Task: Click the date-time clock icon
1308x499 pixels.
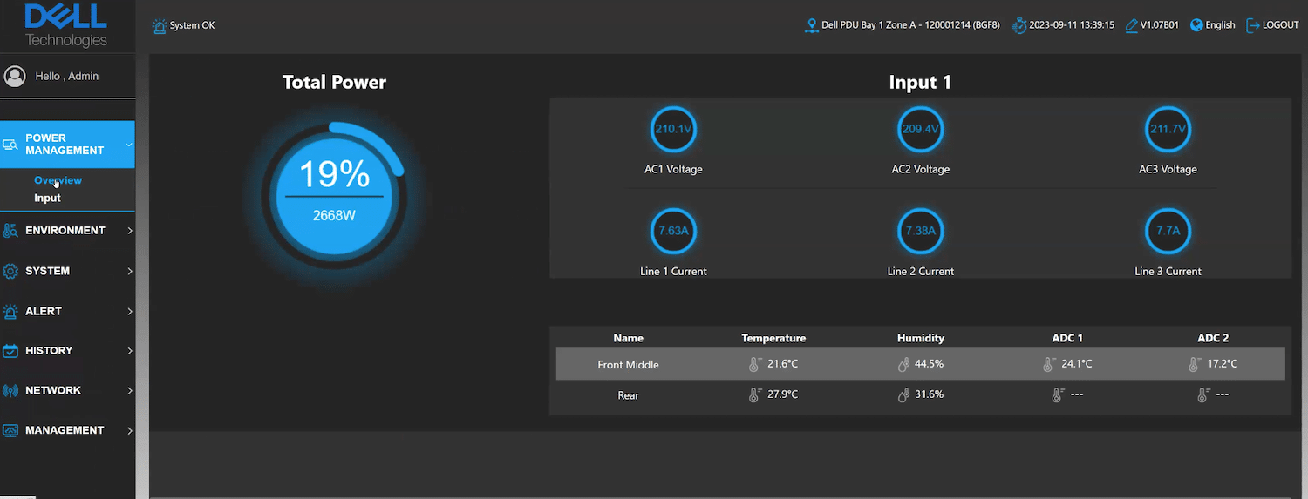Action: [1018, 25]
